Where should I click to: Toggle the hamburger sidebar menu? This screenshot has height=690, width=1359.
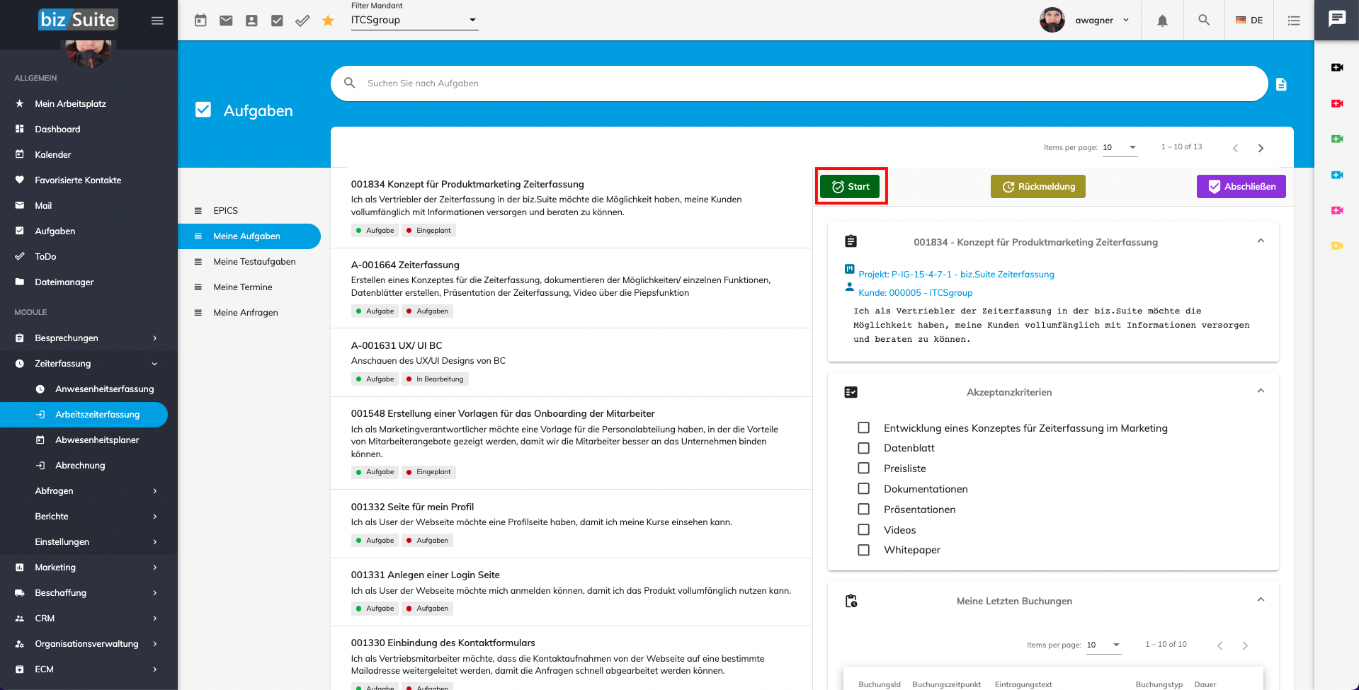pos(157,21)
